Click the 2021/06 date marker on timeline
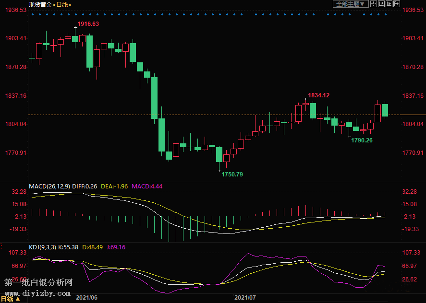Screen dimensions: 426x303 pyautogui.click(x=87, y=298)
